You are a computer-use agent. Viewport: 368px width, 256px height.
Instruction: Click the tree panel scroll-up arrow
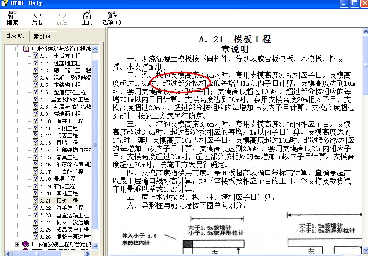pos(95,49)
